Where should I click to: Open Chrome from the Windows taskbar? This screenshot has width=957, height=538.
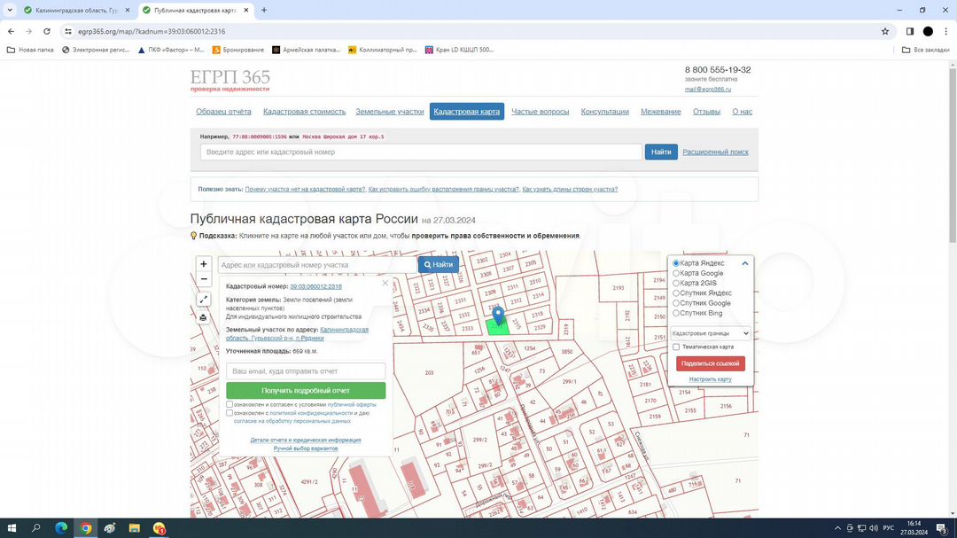pos(85,528)
